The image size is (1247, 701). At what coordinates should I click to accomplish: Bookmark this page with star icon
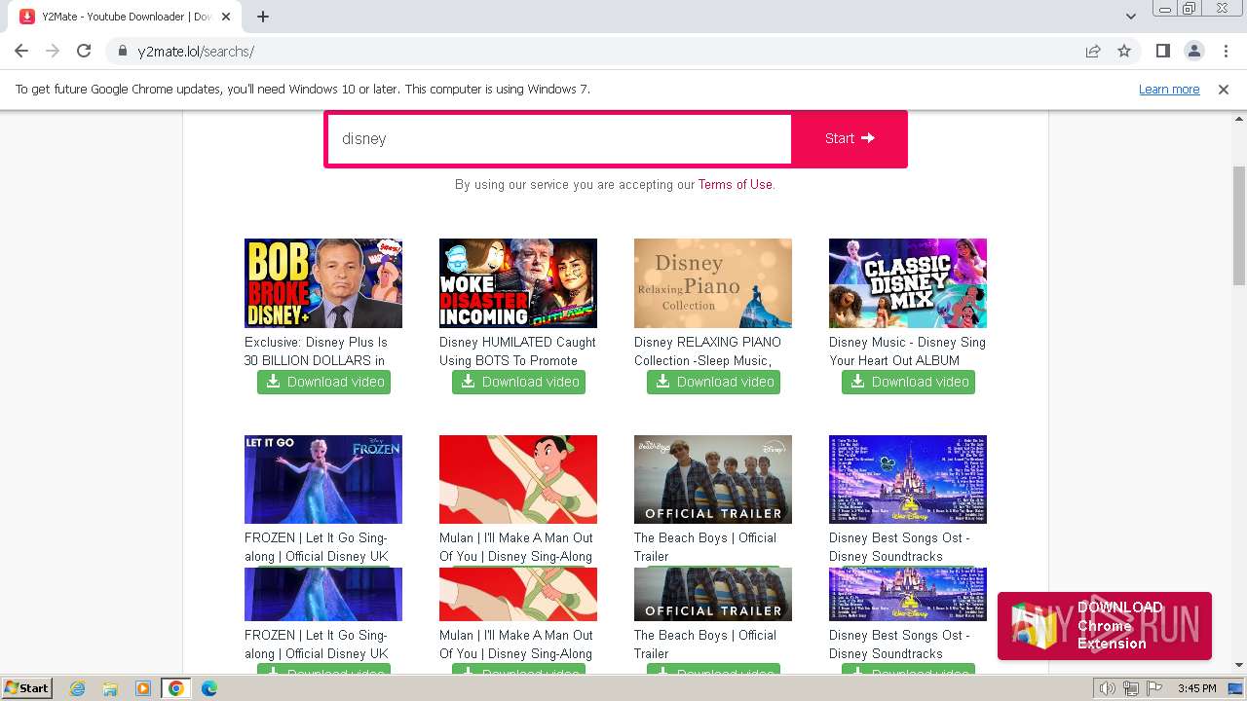coord(1124,52)
